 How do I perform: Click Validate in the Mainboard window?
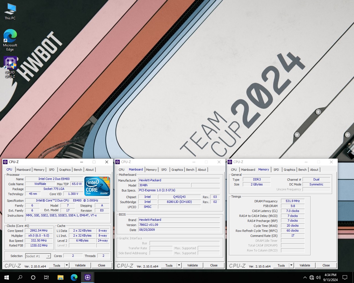192,265
